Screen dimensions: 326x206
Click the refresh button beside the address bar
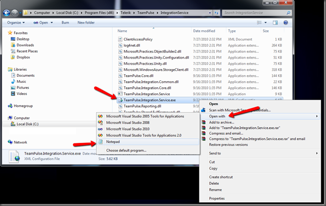pyautogui.click(x=217, y=13)
